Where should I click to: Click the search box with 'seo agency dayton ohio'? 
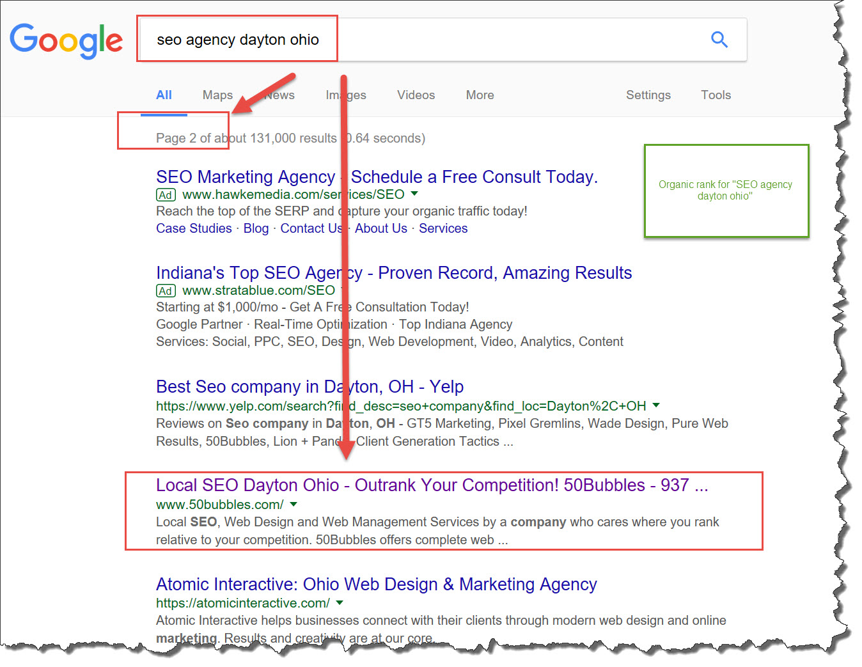coord(442,40)
